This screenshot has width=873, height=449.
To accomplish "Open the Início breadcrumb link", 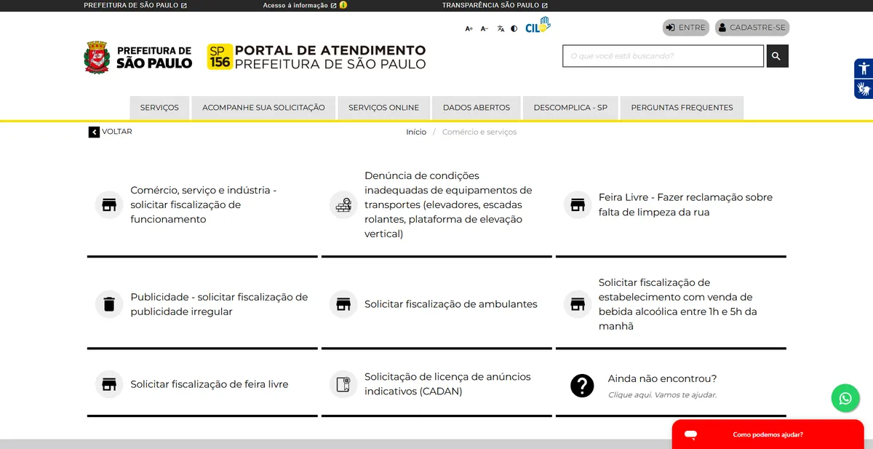I will pos(416,132).
